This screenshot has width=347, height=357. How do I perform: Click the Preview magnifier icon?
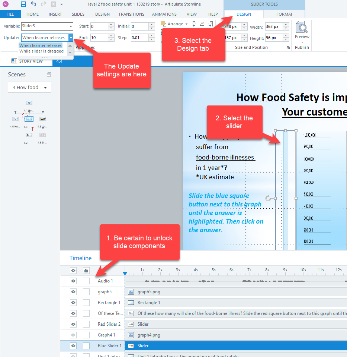point(302,28)
